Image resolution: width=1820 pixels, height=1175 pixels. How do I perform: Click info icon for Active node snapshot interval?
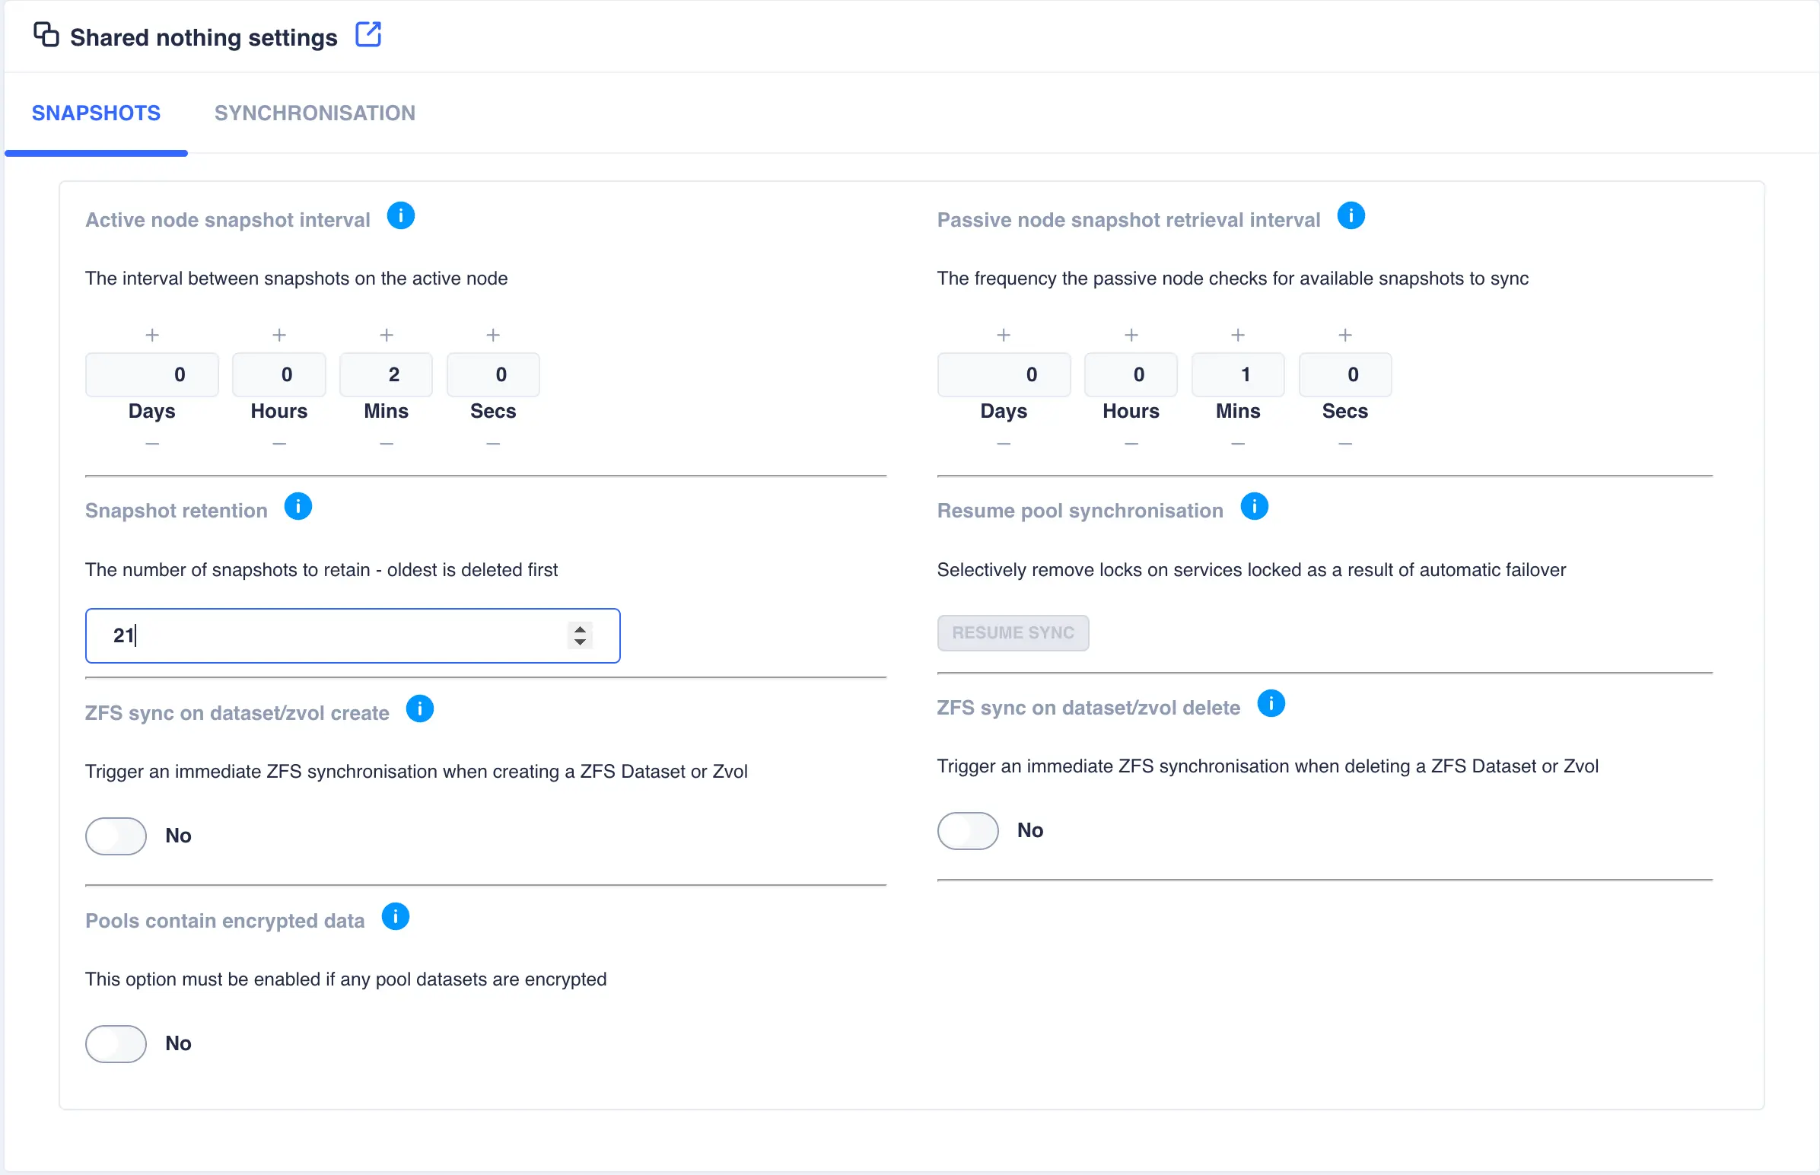(x=400, y=216)
